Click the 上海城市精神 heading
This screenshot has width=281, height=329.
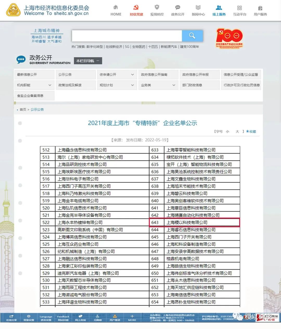47,30
